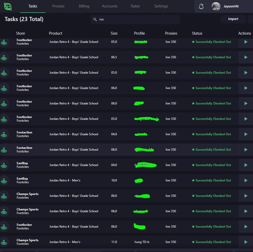Click size 06.5 cell
Image resolution: width=253 pixels, height=252 pixels.
click(x=114, y=57)
